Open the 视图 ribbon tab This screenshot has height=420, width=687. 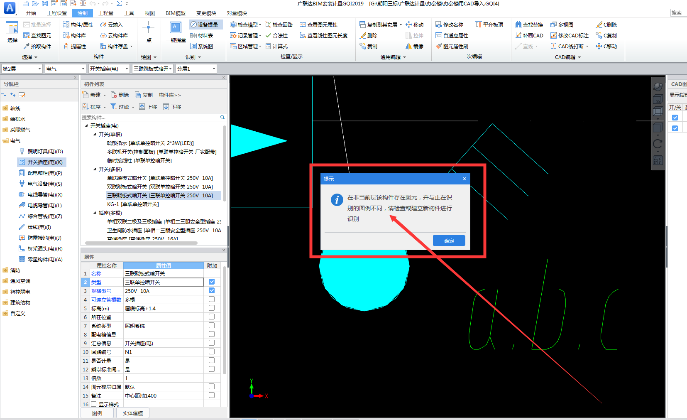pyautogui.click(x=150, y=13)
